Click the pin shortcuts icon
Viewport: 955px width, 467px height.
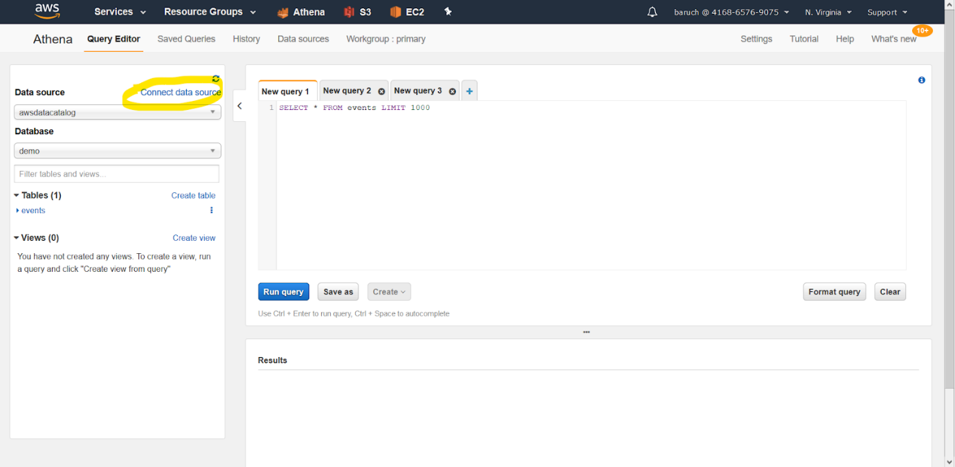(448, 12)
